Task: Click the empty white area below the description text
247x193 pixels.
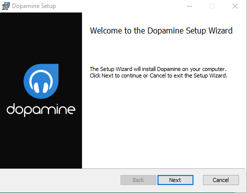Action: (164, 123)
